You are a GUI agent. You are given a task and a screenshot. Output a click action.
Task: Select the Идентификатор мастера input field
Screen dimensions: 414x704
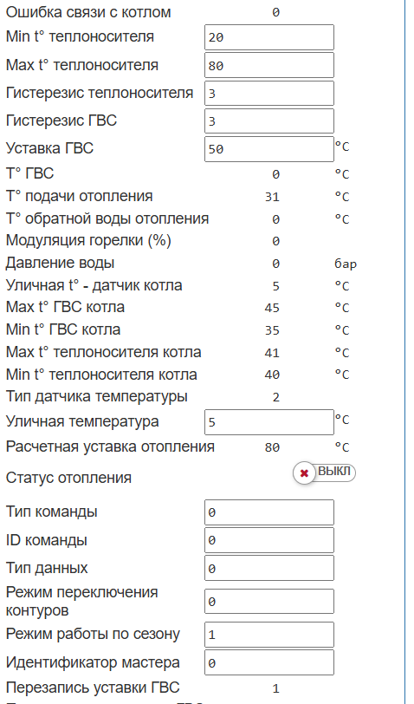[269, 662]
